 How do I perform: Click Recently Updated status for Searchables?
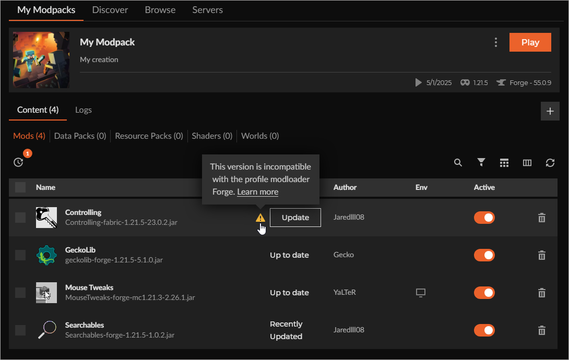coord(286,330)
